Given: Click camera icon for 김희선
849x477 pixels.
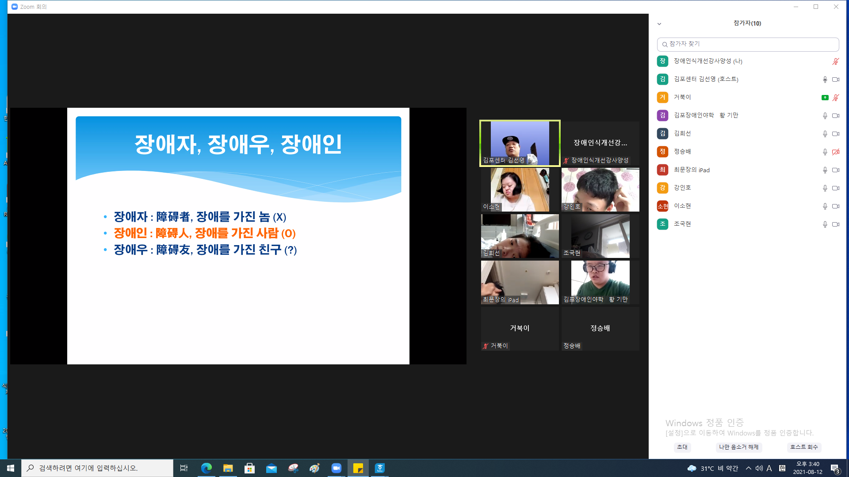Looking at the screenshot, I should point(835,134).
